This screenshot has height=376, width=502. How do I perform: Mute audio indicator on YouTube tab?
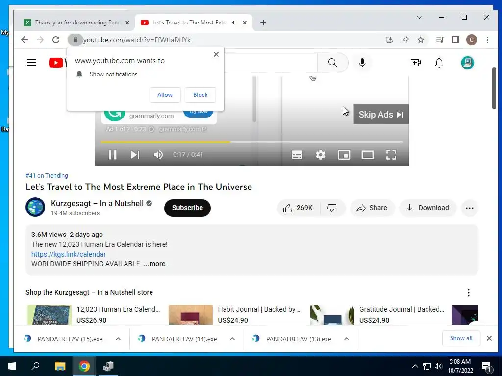[234, 23]
